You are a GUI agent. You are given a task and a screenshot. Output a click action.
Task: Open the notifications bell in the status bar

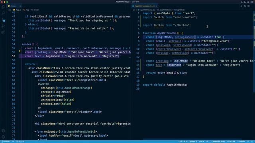pos(252,141)
